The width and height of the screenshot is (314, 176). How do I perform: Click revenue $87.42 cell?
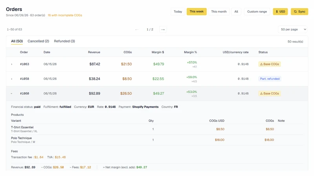[x=95, y=64]
